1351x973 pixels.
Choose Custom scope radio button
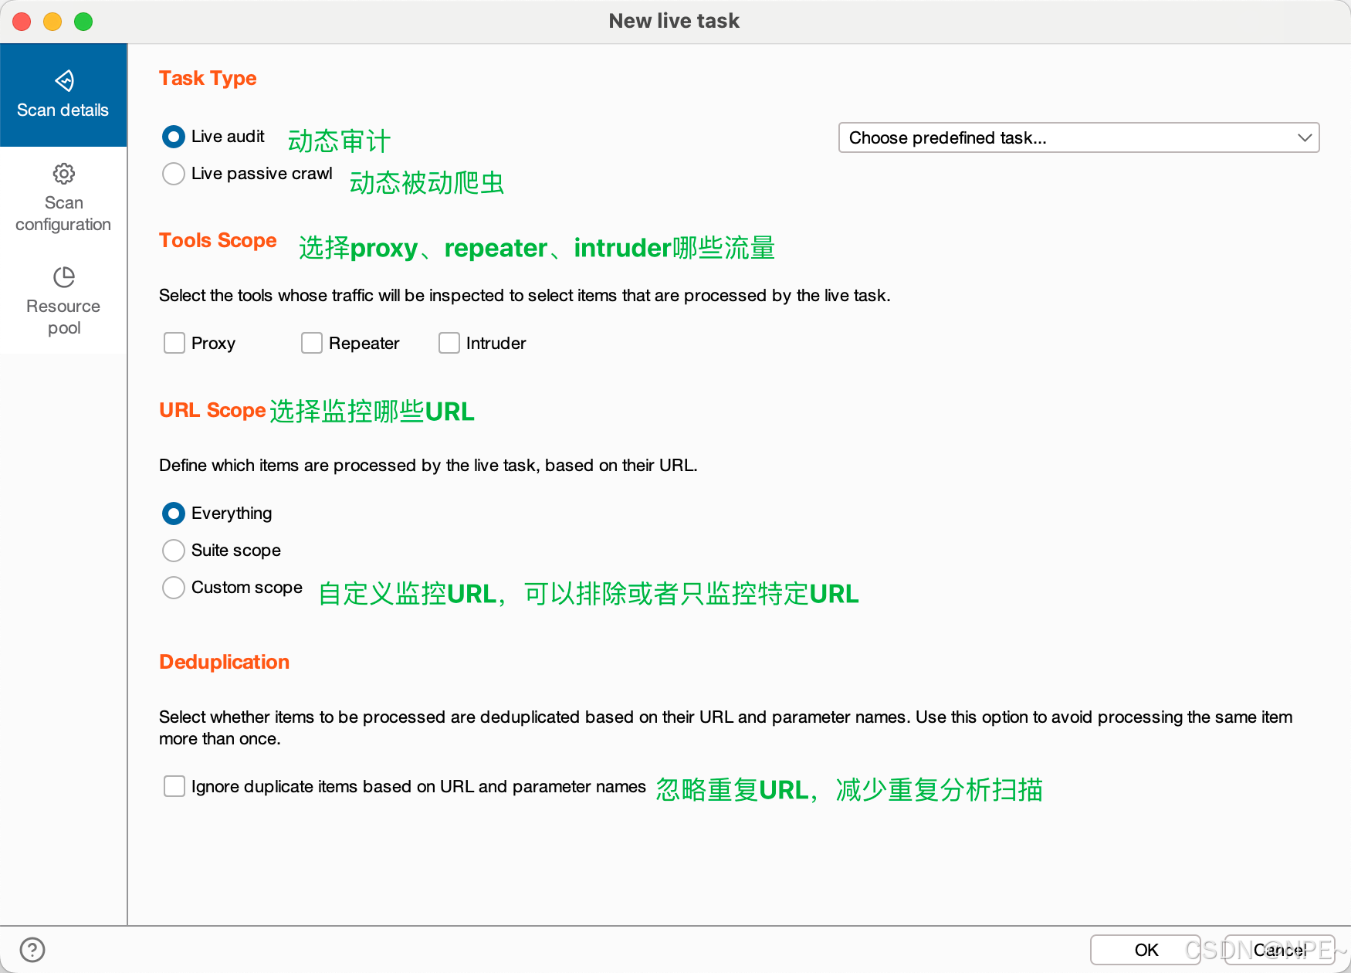pyautogui.click(x=174, y=588)
